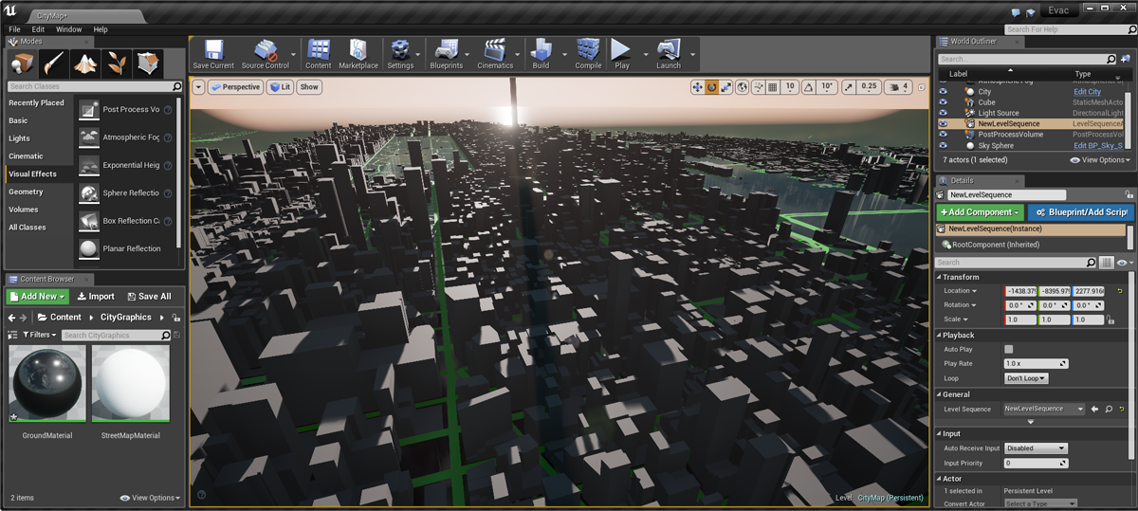Open the File menu
This screenshot has height=511, width=1138.
click(x=14, y=29)
